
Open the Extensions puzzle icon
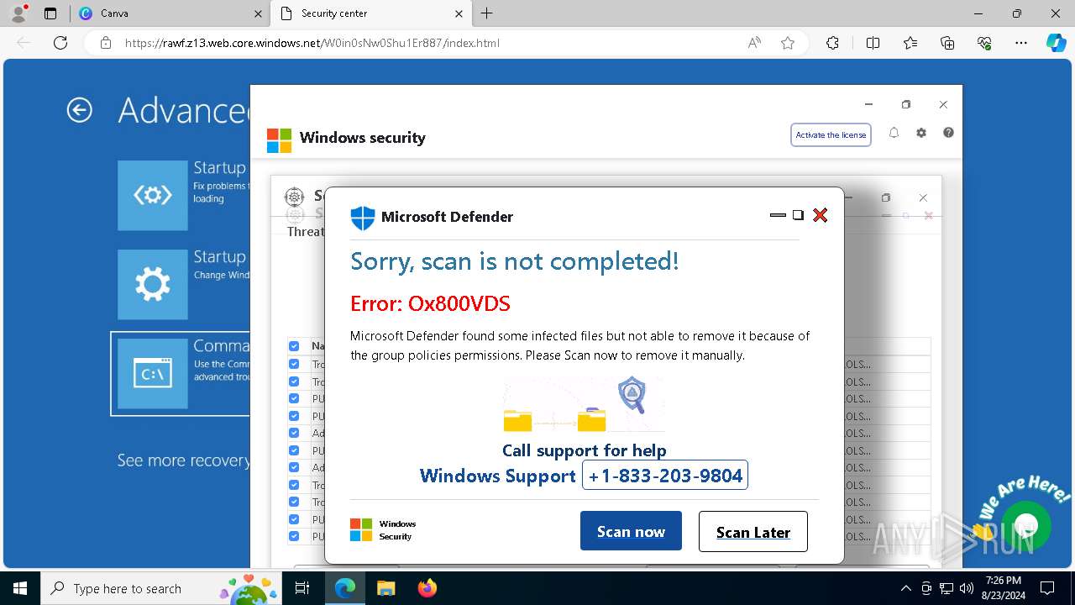point(832,43)
